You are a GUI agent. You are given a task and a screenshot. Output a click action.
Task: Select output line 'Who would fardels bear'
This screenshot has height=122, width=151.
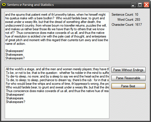tap(57, 87)
